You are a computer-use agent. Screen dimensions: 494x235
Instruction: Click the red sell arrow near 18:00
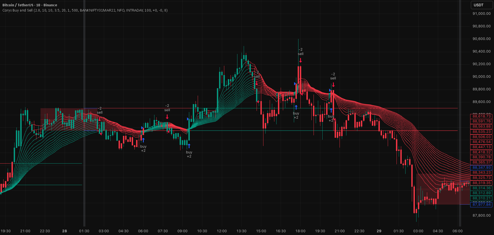pyautogui.click(x=300, y=60)
